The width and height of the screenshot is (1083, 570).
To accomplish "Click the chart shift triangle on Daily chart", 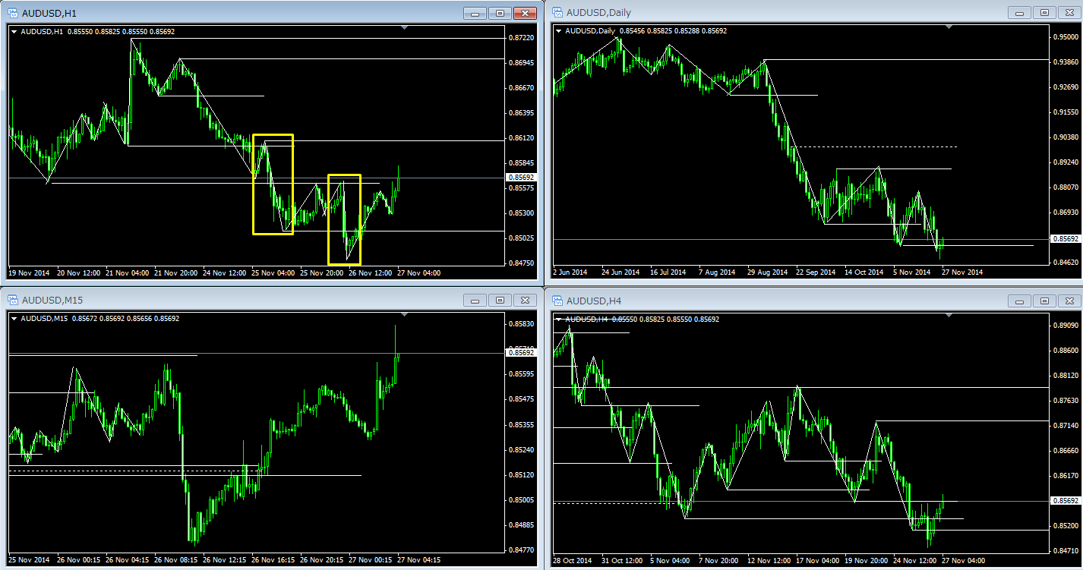I will point(949,28).
